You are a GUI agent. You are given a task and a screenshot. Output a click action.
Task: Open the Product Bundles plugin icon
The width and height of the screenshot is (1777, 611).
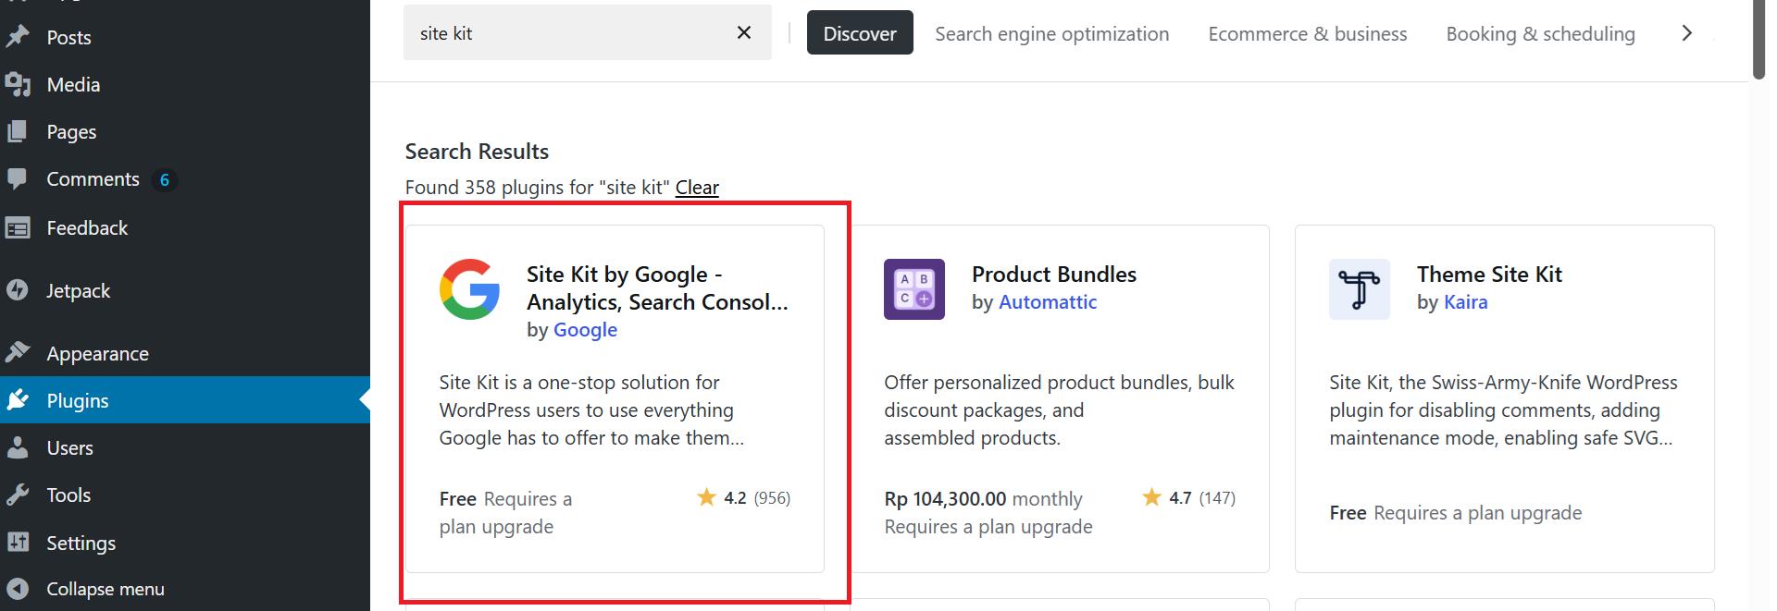pos(914,289)
